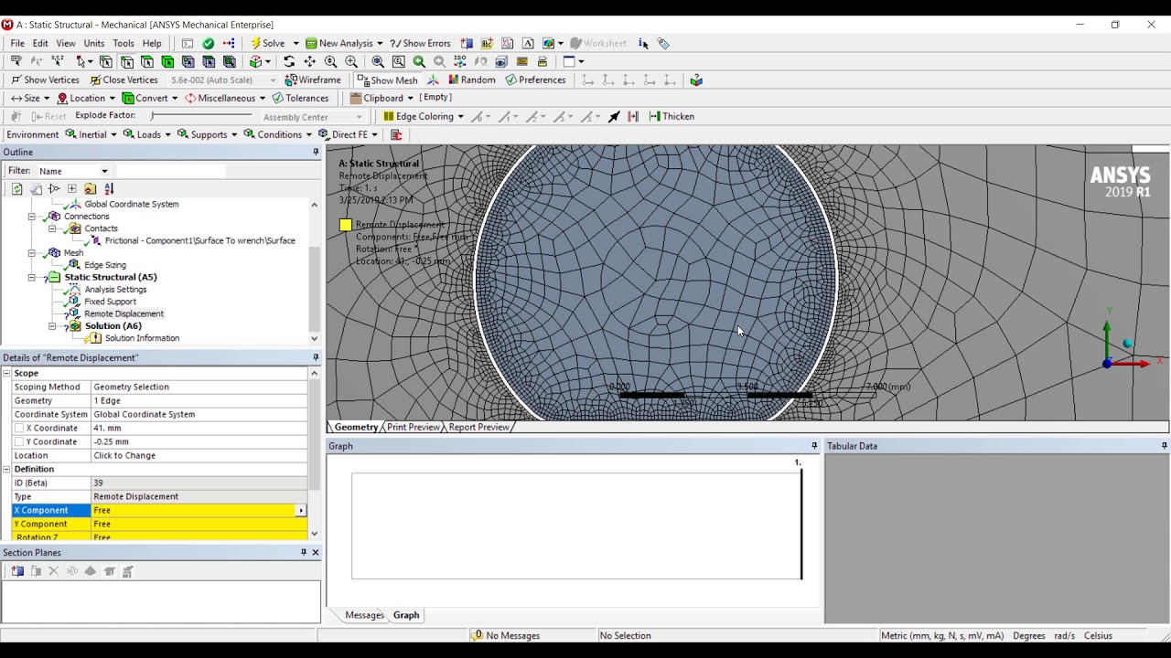Viewport: 1171px width, 658px height.
Task: Collapse the Solution (A6) node
Action: (52, 326)
